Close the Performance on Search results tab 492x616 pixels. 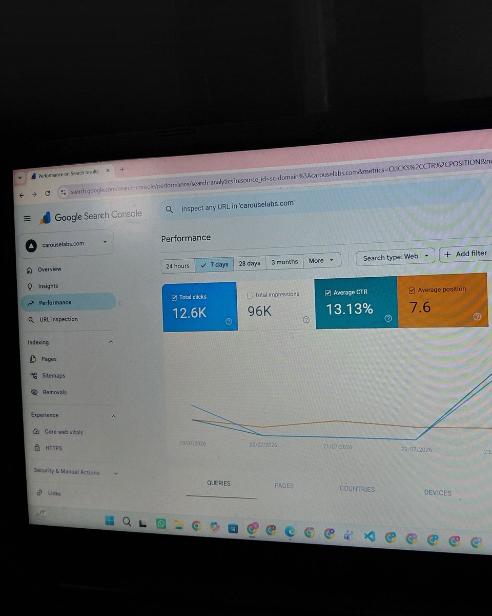pyautogui.click(x=108, y=171)
